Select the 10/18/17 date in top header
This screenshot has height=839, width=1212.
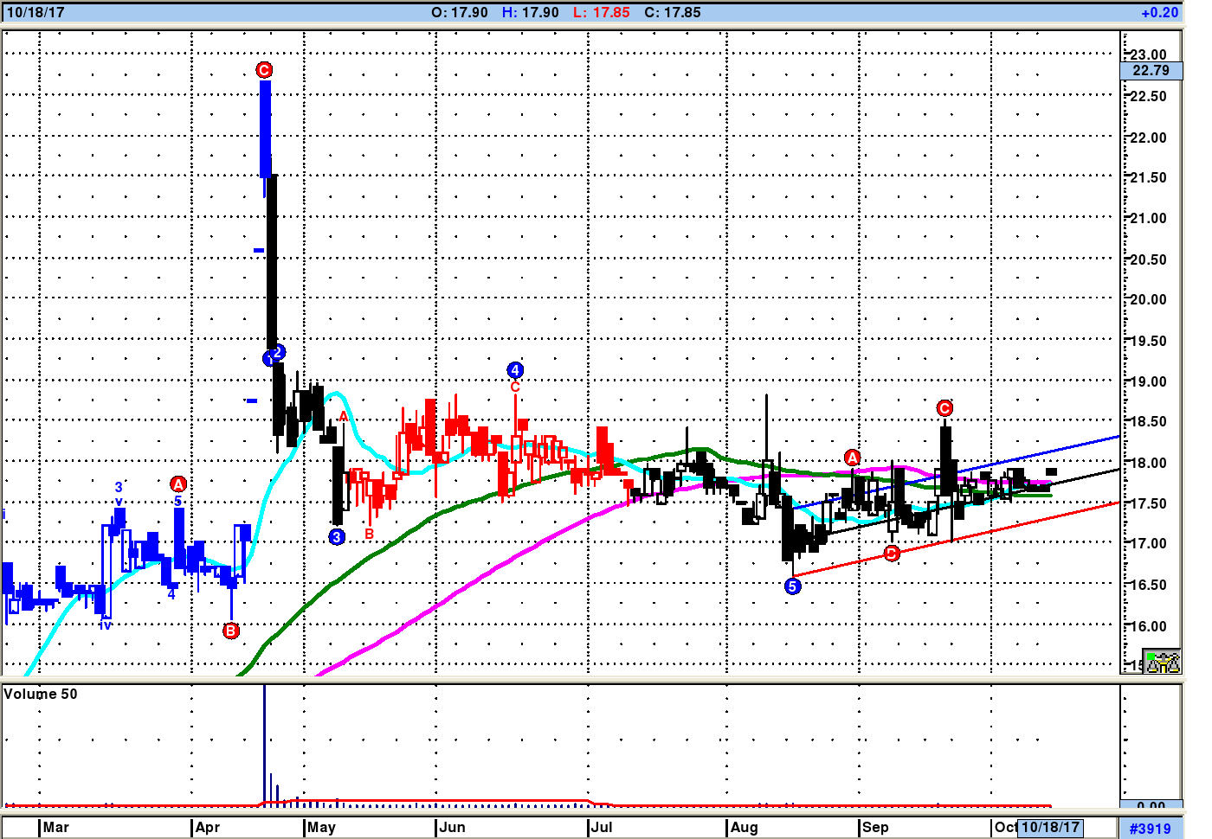click(x=35, y=13)
